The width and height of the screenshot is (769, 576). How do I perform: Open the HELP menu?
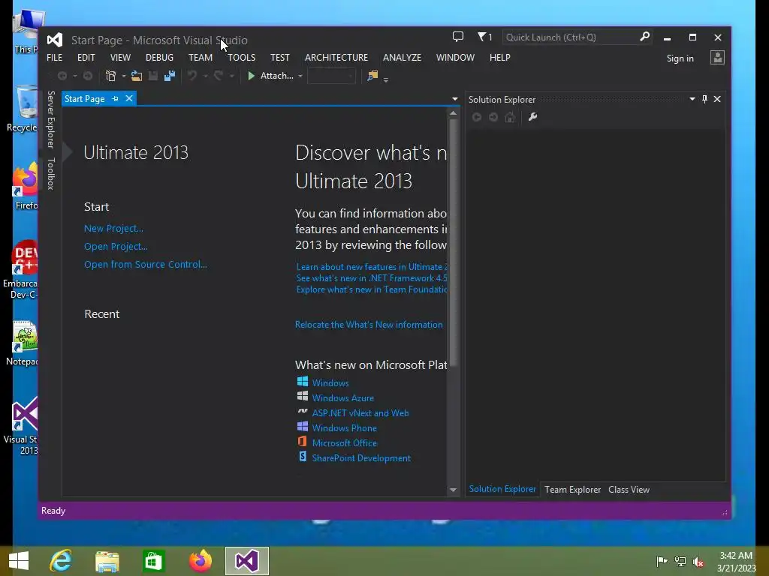[x=499, y=57]
